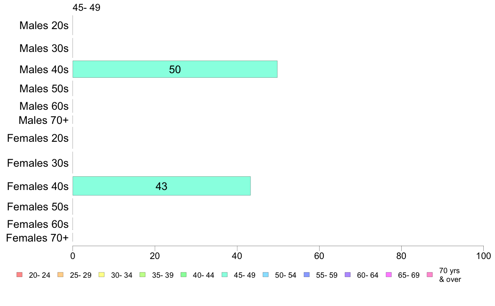This screenshot has width=495, height=306.
Task: Click the Males 40s bar showing 50
Action: point(175,69)
